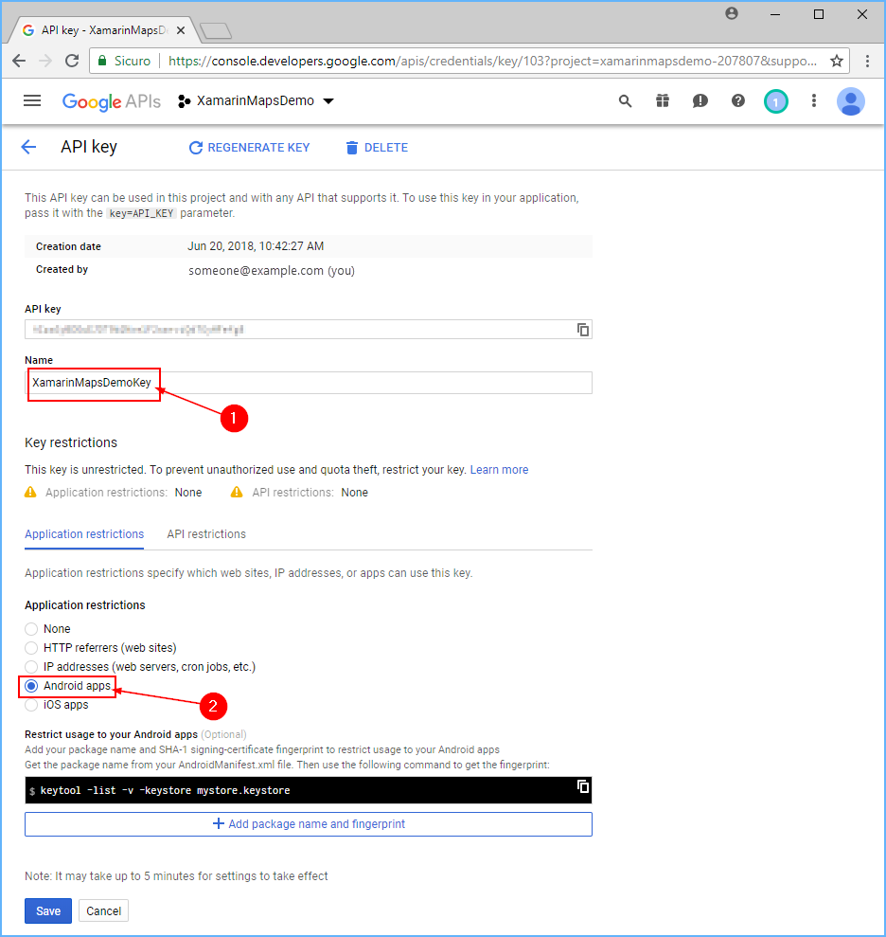Copy the keytool command icon
Image resolution: width=886 pixels, height=937 pixels.
pyautogui.click(x=583, y=786)
